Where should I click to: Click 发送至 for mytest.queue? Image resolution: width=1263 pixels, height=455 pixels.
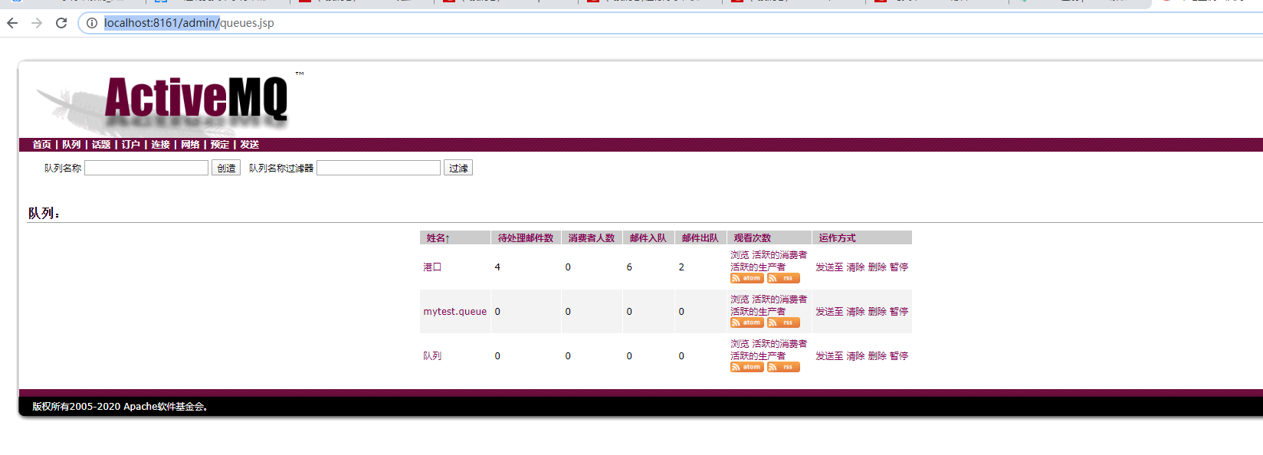click(829, 312)
